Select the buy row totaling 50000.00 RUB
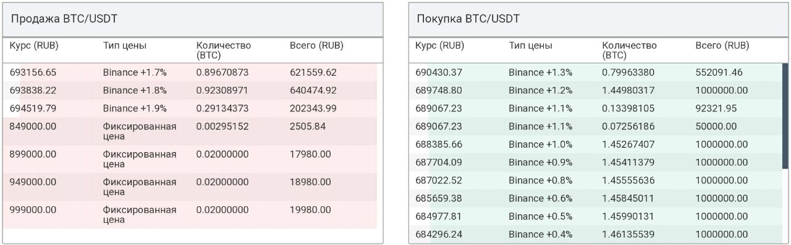791x245 pixels. [x=595, y=126]
